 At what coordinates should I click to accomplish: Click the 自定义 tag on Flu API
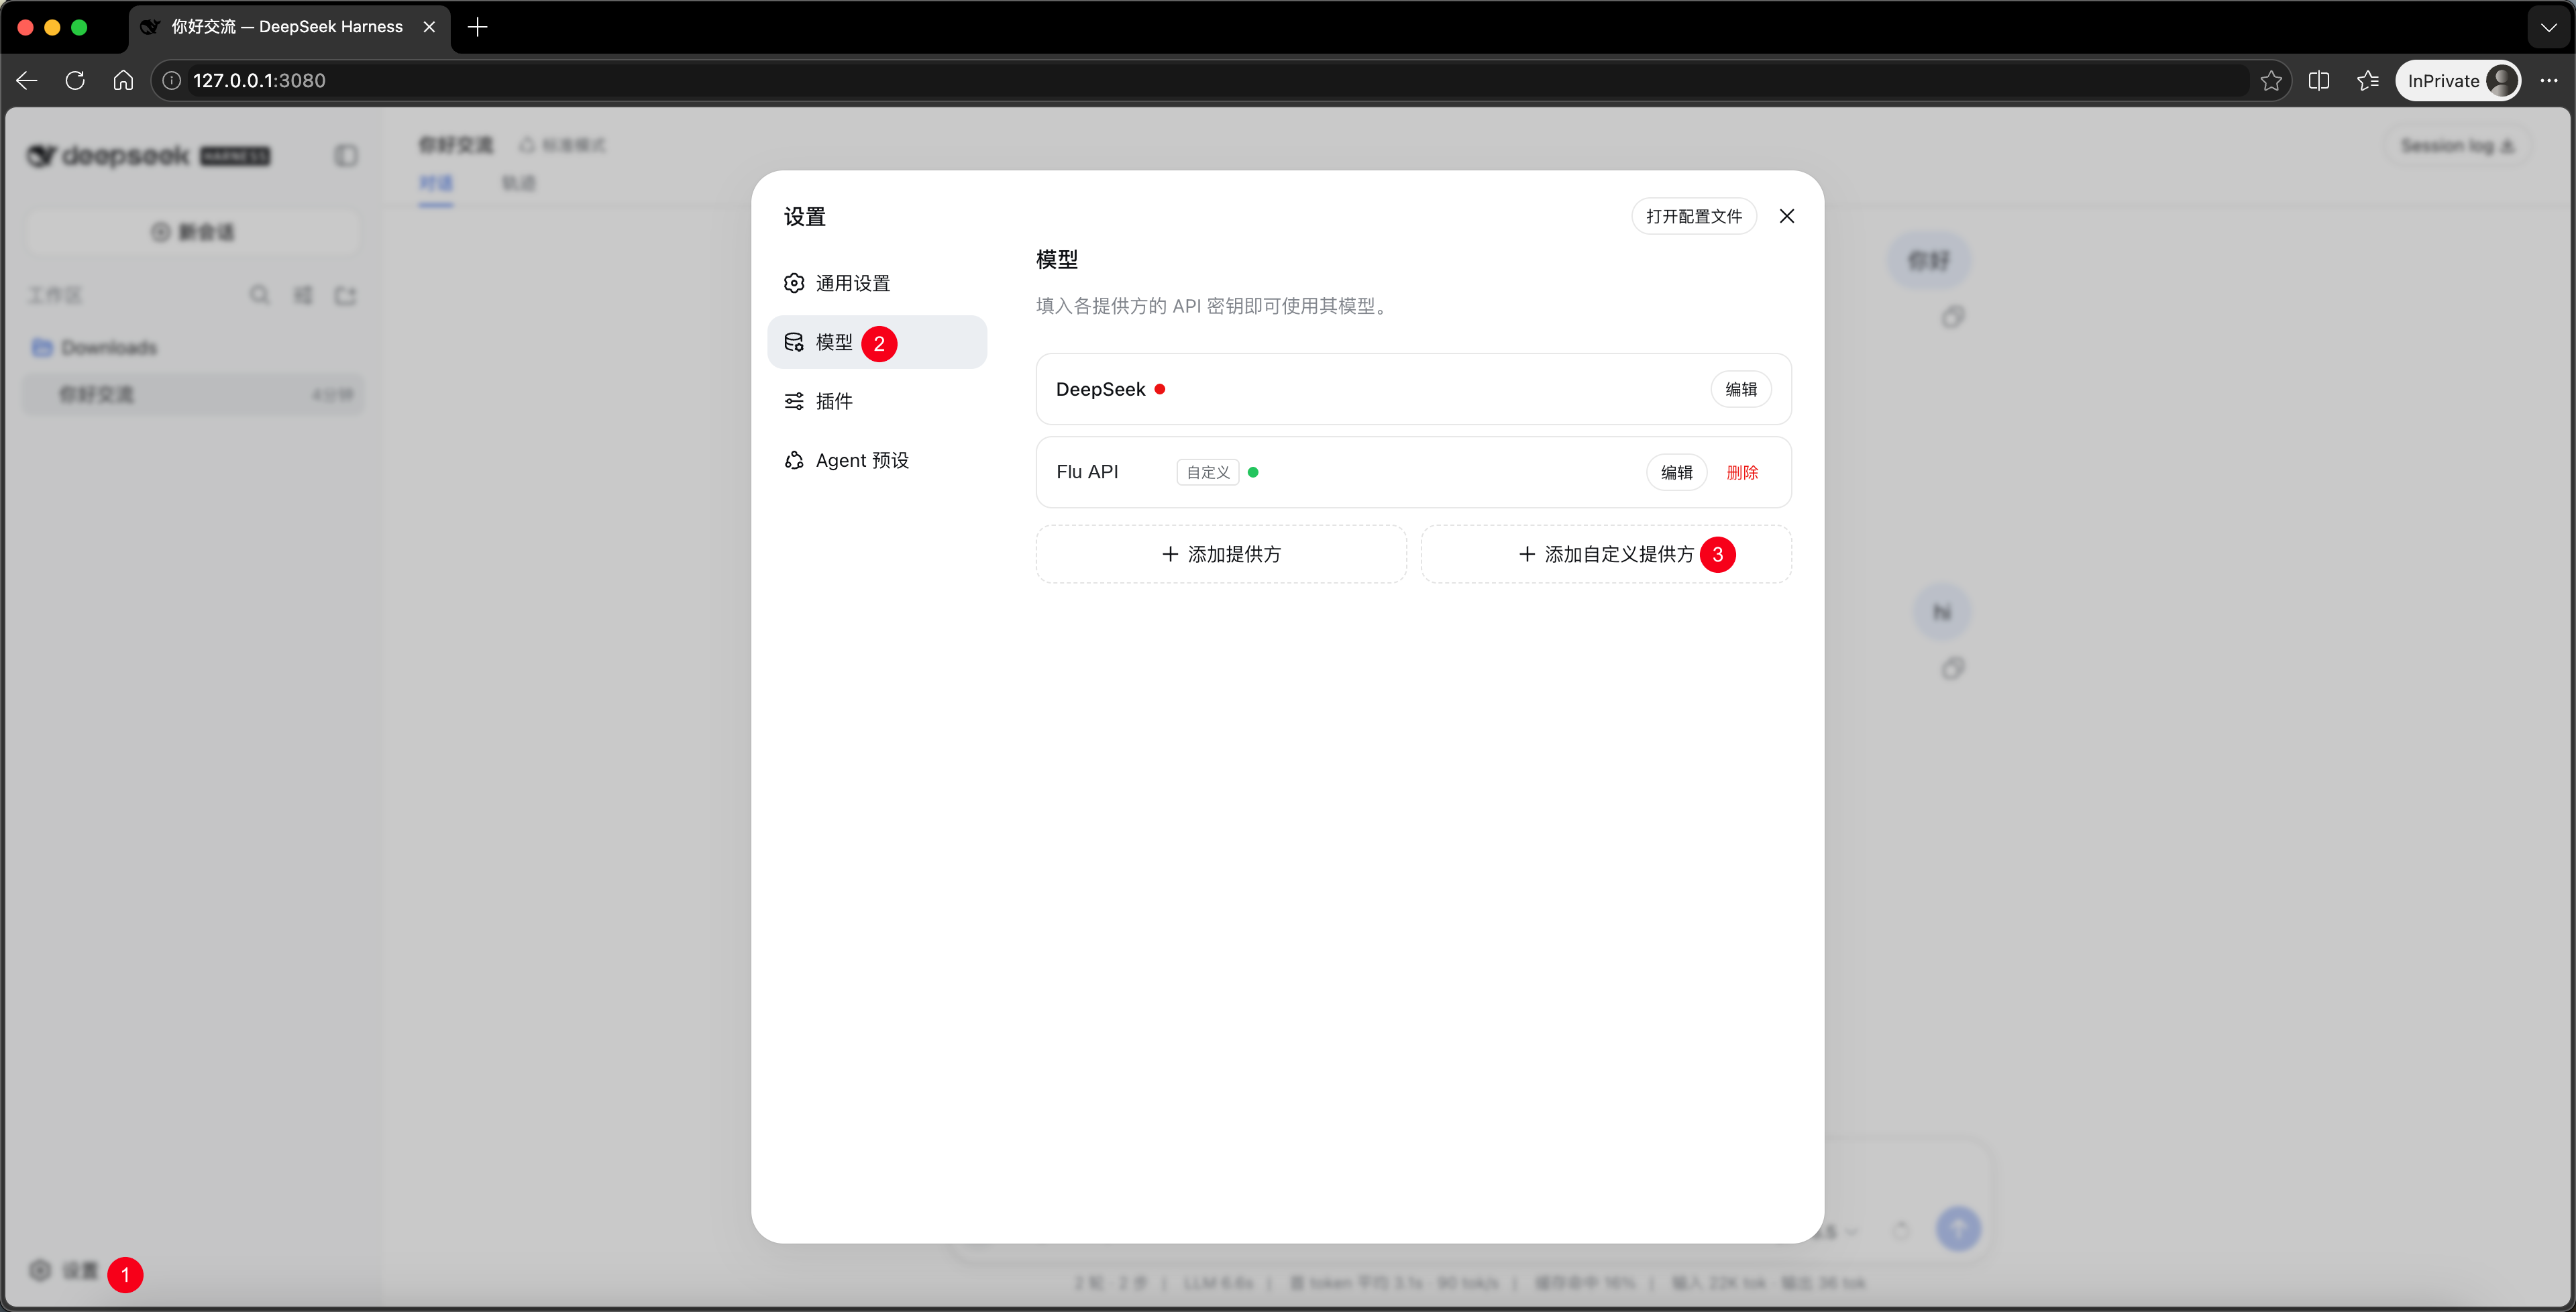tap(1208, 472)
